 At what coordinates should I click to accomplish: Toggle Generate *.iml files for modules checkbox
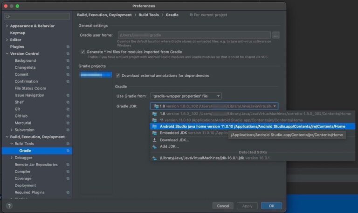tap(83, 52)
